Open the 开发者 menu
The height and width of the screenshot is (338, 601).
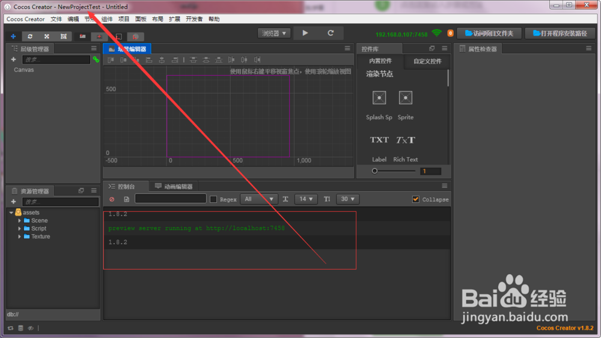coord(194,19)
